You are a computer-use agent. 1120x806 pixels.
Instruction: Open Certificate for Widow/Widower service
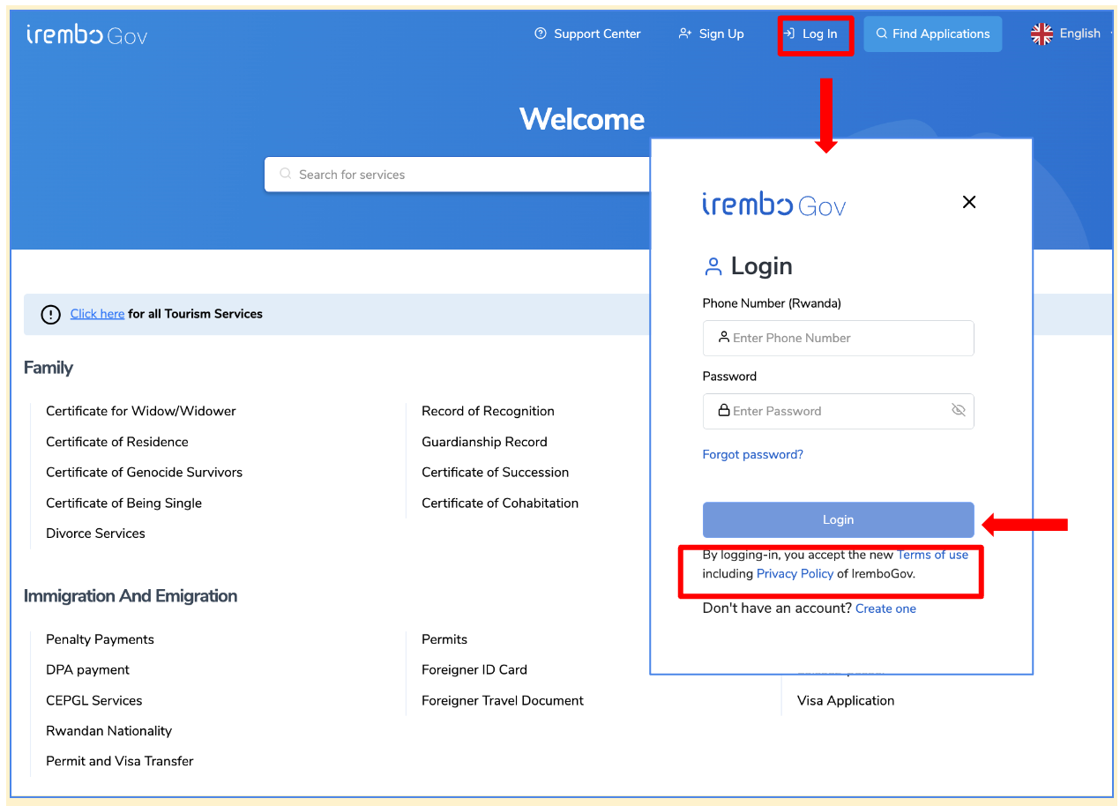coord(141,411)
